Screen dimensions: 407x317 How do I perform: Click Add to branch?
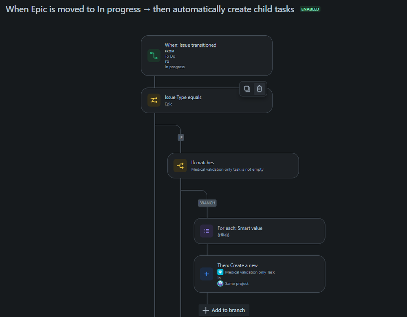pyautogui.click(x=223, y=310)
